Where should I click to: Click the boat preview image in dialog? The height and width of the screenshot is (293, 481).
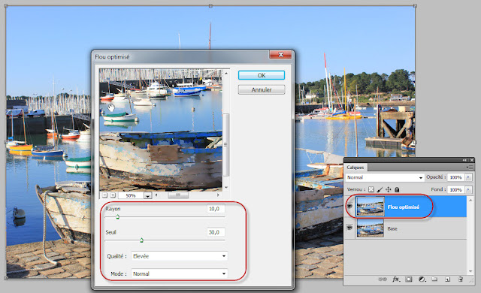[x=161, y=130]
